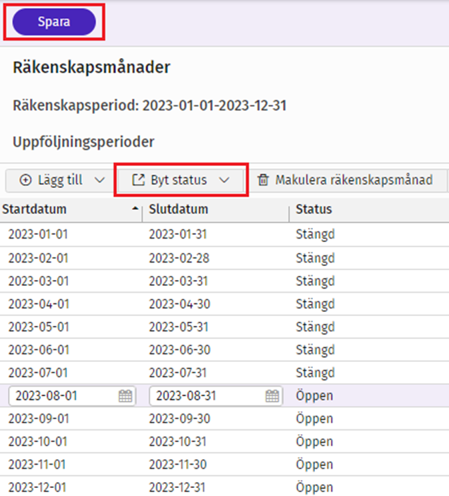Click end date 2023-06-30
Image resolution: width=449 pixels, height=496 pixels.
tap(179, 350)
